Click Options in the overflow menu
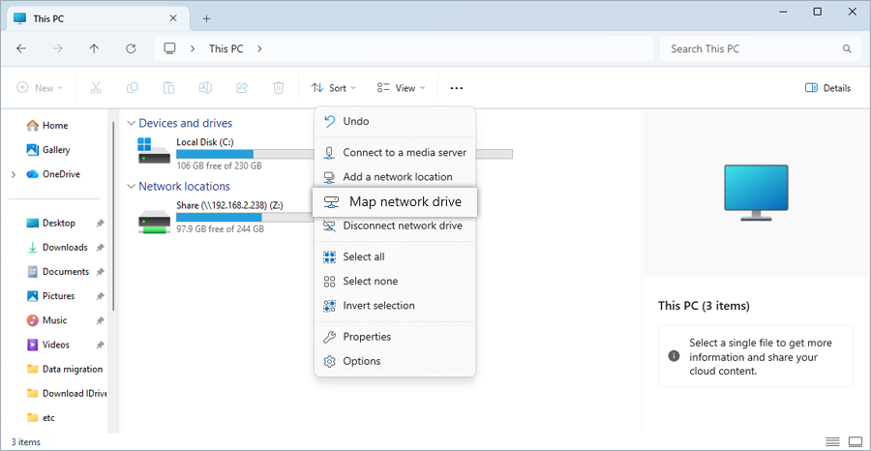 coord(361,361)
